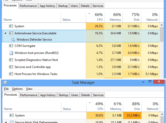Click the System process icon in lower Task Manager
Screen dimensions: 166x123
pos(11,115)
